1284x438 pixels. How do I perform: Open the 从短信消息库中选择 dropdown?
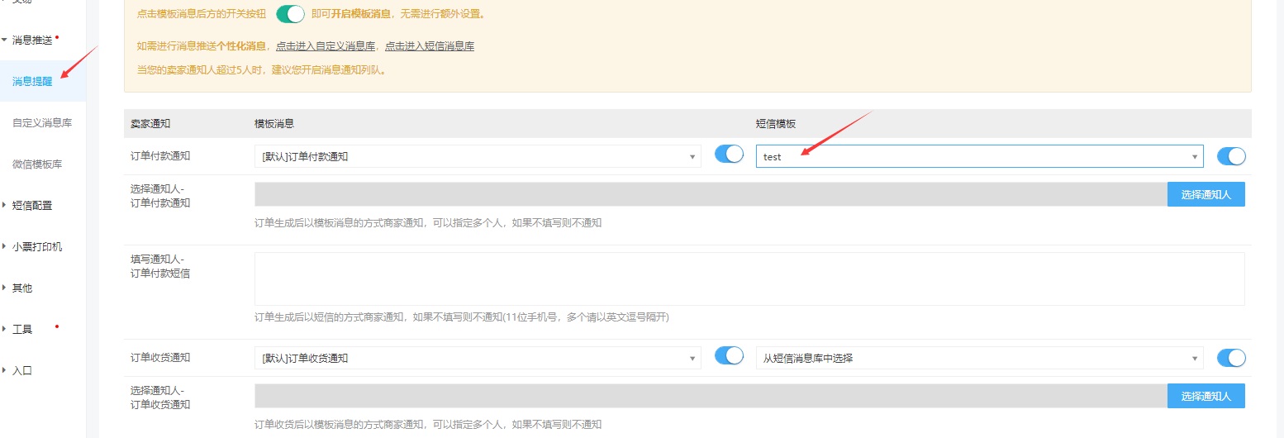click(x=979, y=358)
